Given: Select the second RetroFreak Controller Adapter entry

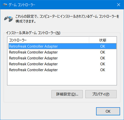Looking at the screenshot, I should [63, 52].
